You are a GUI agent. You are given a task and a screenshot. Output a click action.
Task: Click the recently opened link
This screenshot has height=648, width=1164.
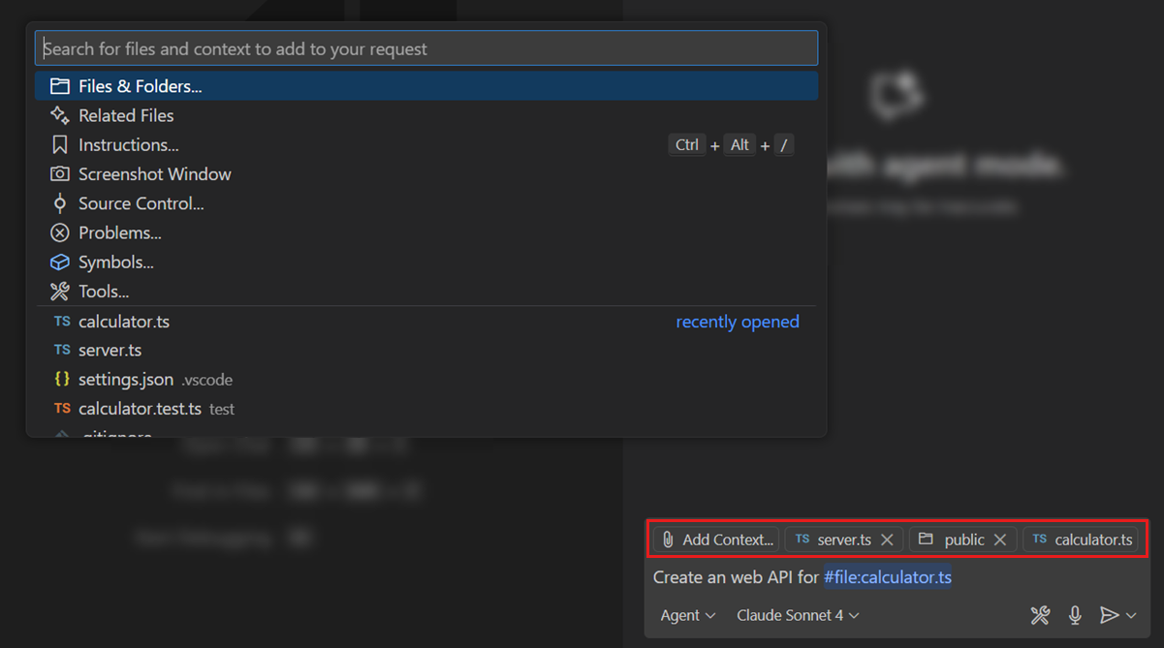click(738, 321)
